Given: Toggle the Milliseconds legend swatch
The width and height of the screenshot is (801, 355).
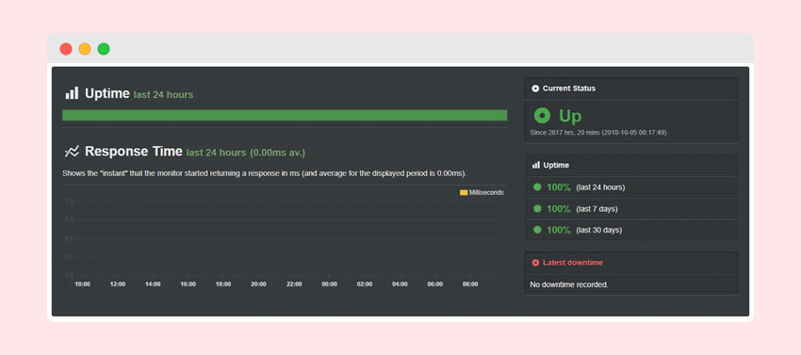Looking at the screenshot, I should (464, 193).
